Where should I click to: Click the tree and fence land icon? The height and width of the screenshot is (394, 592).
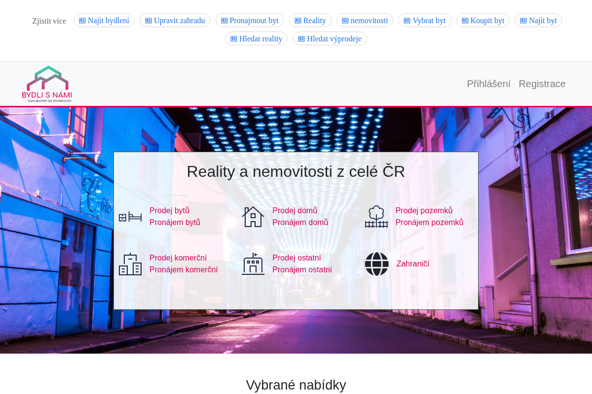[x=376, y=217]
